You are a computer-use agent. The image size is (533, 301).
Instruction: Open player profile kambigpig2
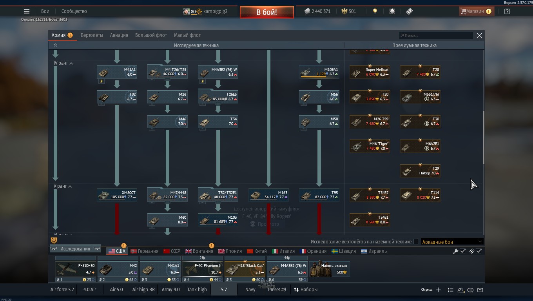[x=205, y=11]
